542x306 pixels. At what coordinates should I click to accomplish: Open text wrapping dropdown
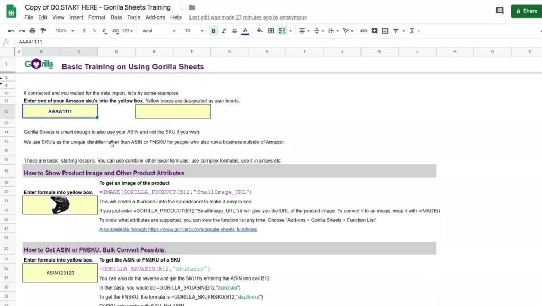(333, 31)
